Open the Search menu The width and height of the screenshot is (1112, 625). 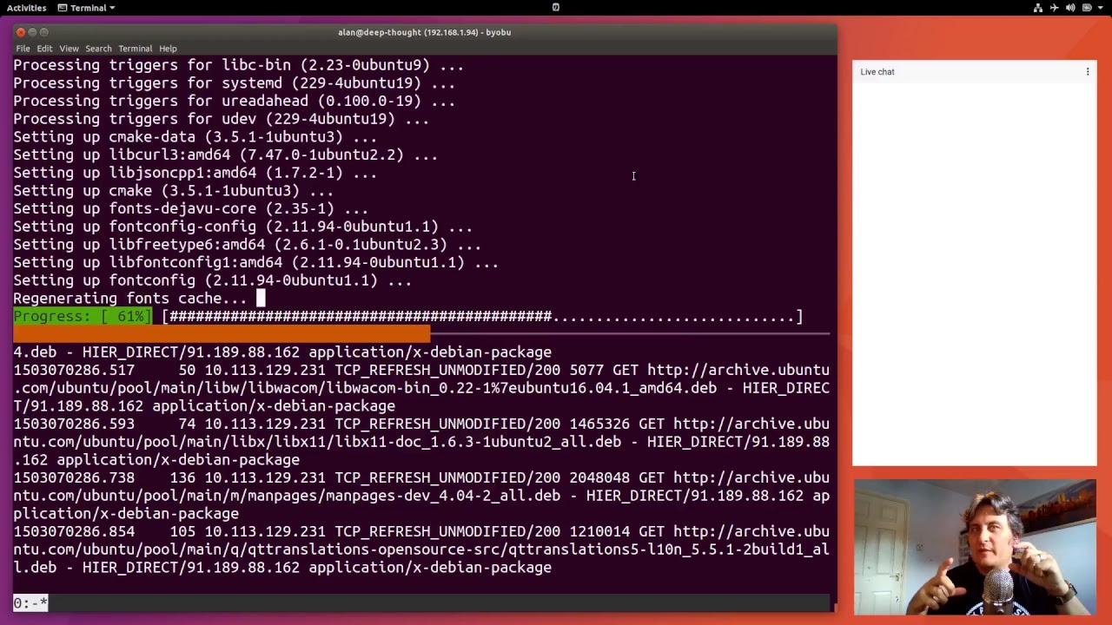(98, 49)
